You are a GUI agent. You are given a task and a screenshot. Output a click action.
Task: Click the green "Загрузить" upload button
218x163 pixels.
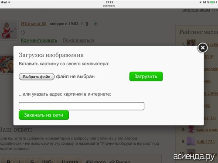pos(146,77)
